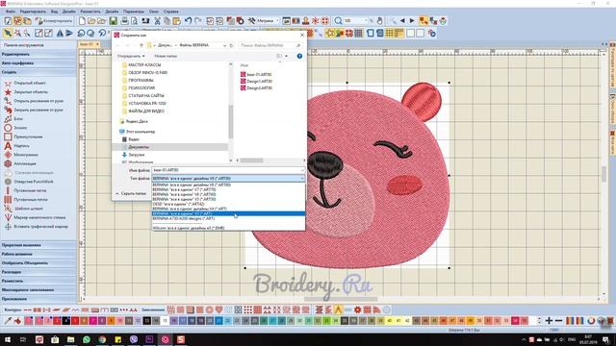Viewport: 616px width, 346px height.
Task: Expand the Многоцветное заполнение section
Action: (38, 290)
